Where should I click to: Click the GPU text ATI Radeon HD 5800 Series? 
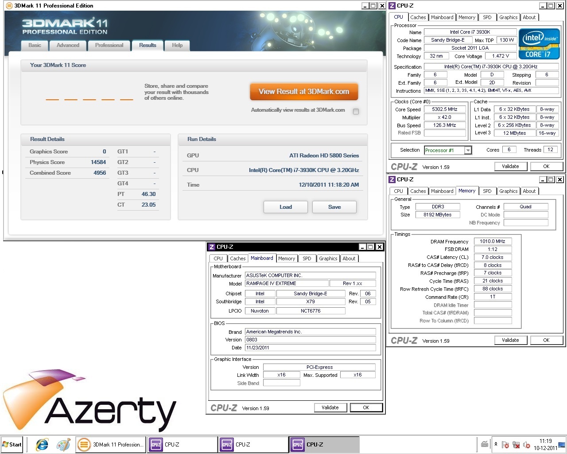(324, 156)
